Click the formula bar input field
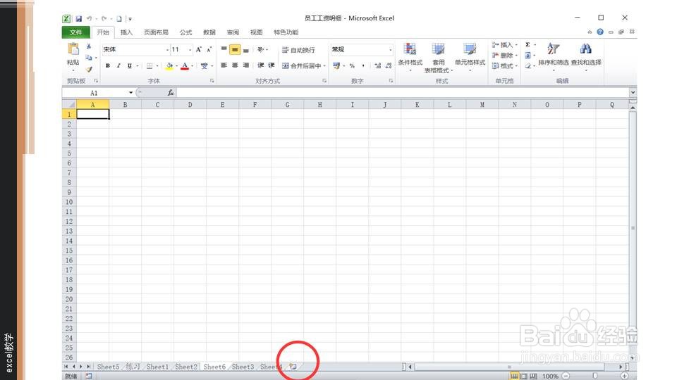This screenshot has height=380, width=677. pos(403,93)
